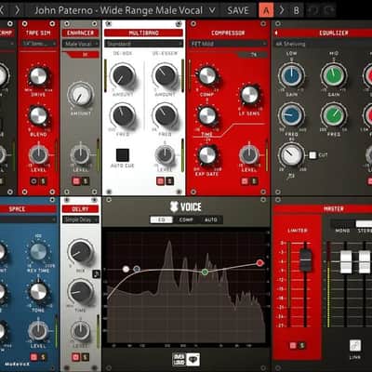The image size is (372, 372).
Task: Click the Delay MIX knob
Action: [x=80, y=252]
